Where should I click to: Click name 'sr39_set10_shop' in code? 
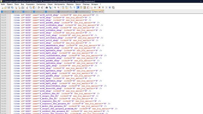point(49,15)
